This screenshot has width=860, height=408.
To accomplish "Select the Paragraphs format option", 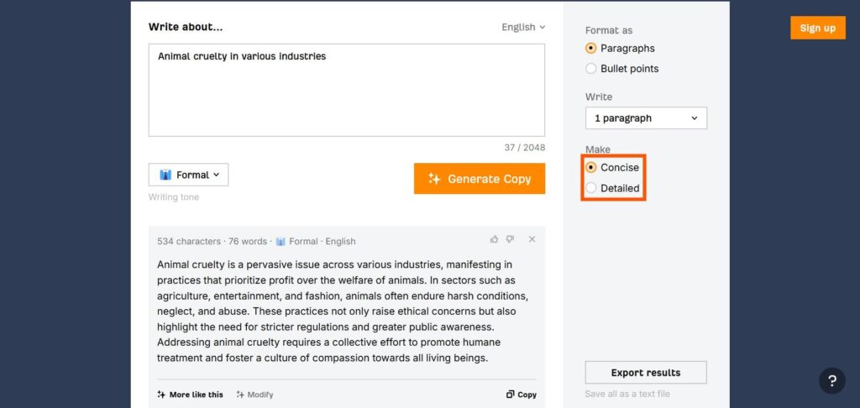I will coord(621,48).
